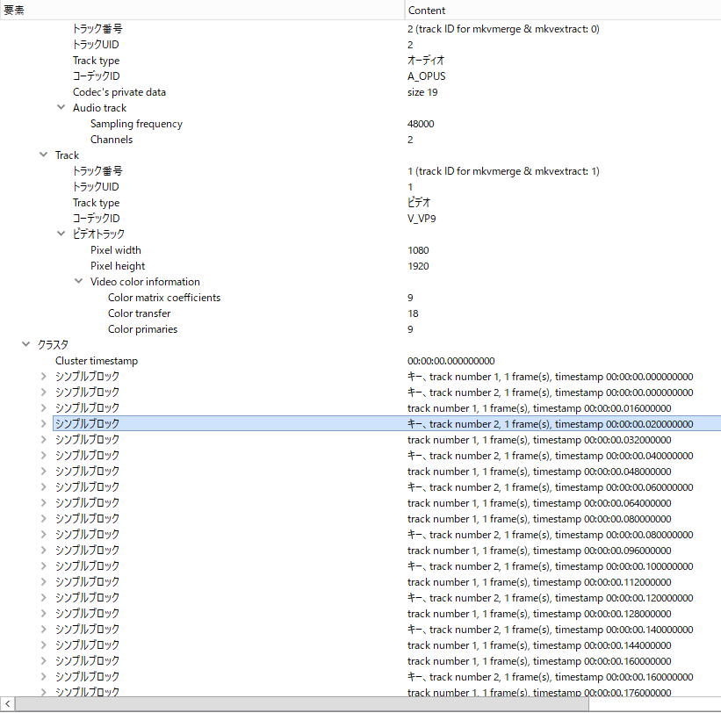The width and height of the screenshot is (721, 713).
Task: Select the Pixel width row
Action: [x=116, y=250]
